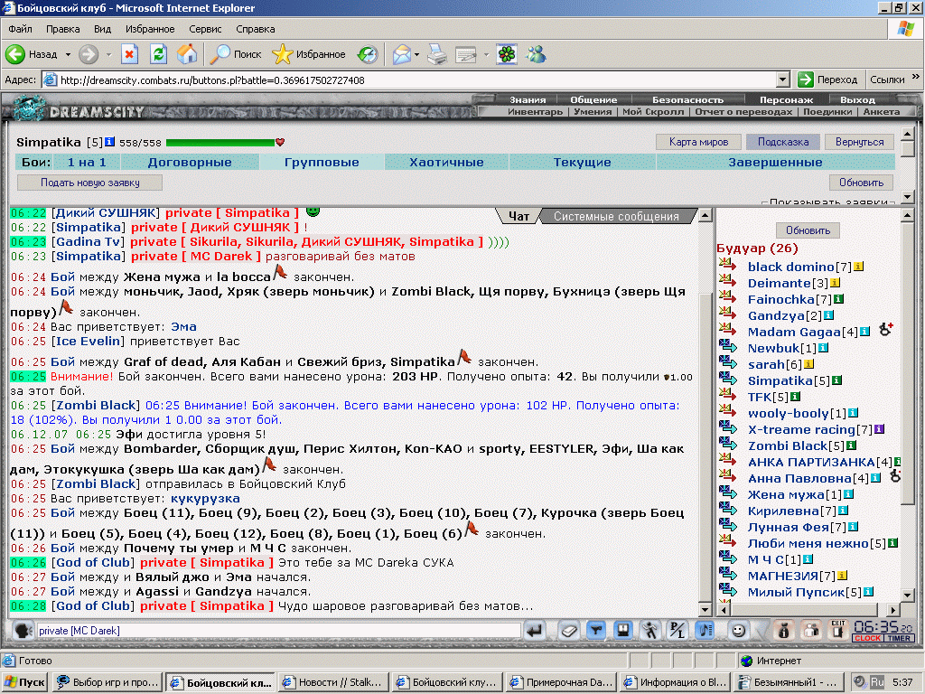Switch to the Чат tab

pyautogui.click(x=519, y=217)
